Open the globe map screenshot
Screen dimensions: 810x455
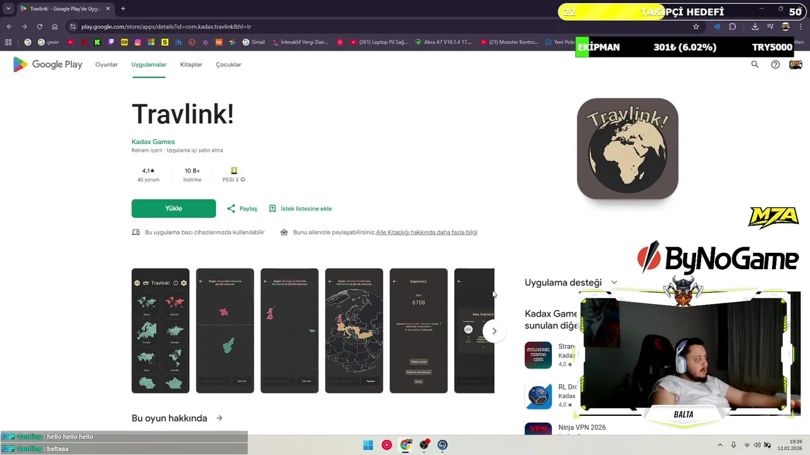point(354,331)
